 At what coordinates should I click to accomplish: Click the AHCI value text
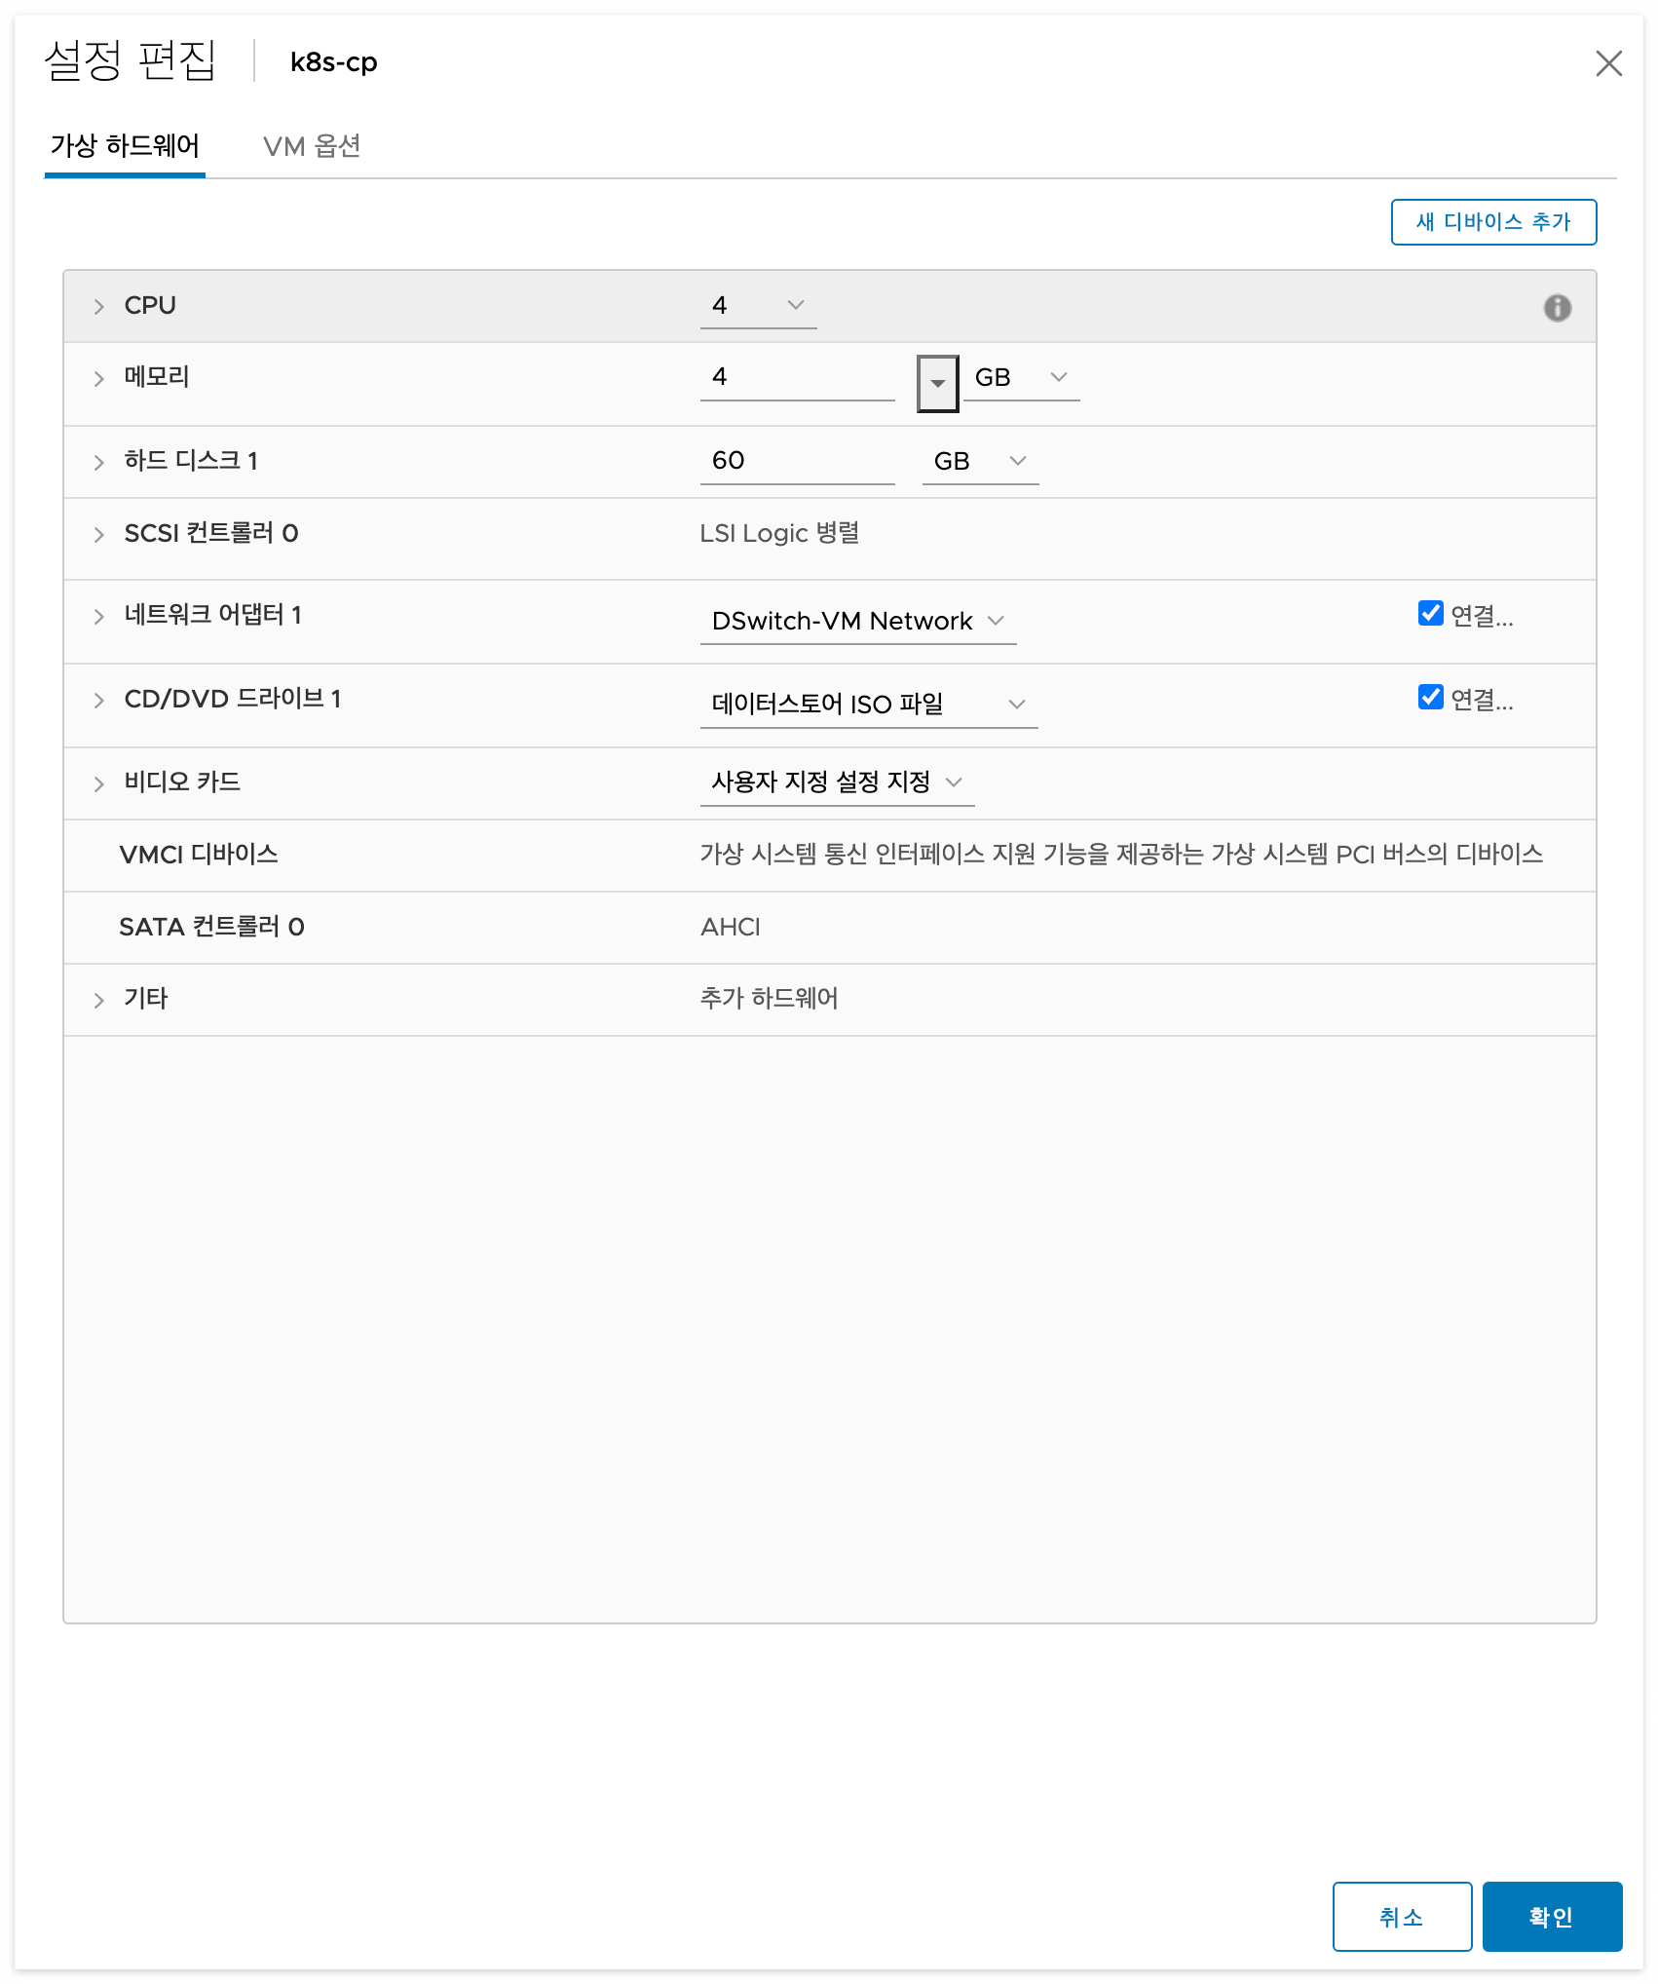731,927
